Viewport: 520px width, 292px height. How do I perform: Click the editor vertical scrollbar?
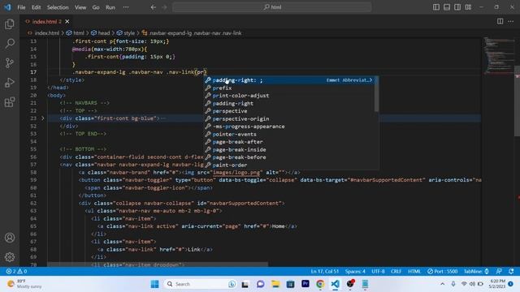click(x=517, y=101)
